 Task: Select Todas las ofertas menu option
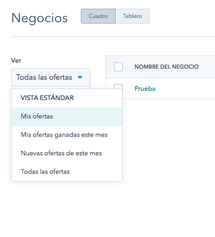(x=67, y=172)
